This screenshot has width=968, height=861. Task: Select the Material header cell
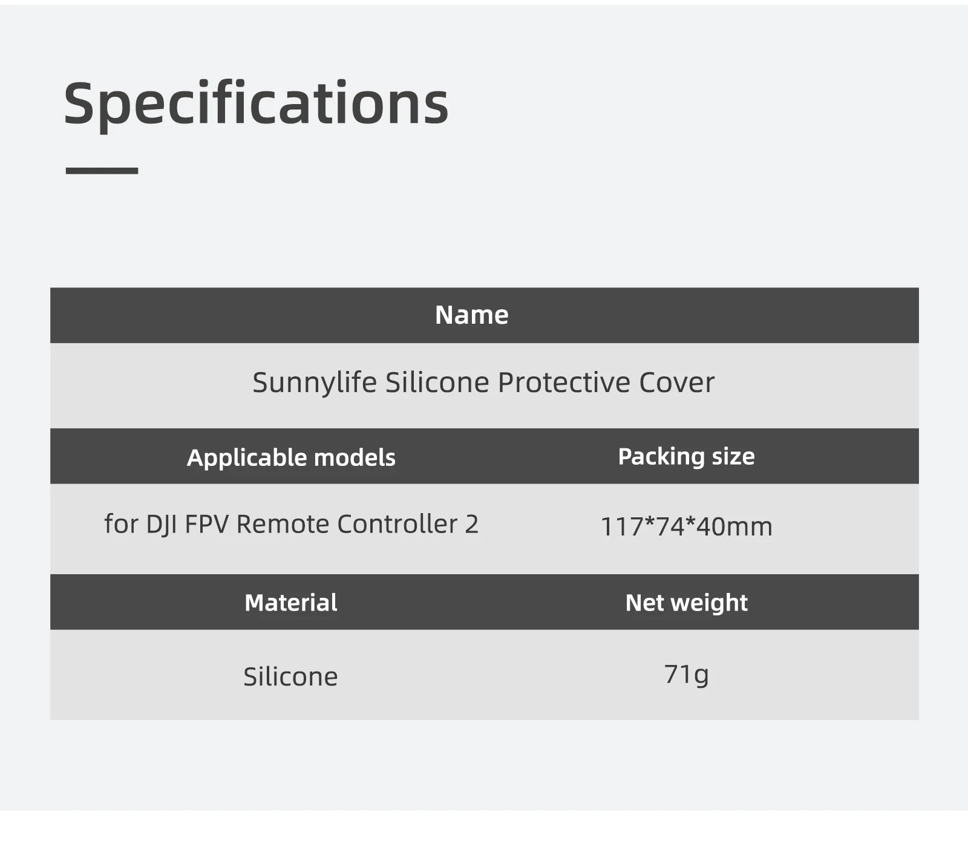[291, 603]
